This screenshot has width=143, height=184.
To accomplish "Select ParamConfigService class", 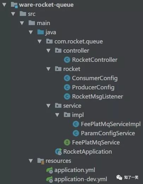I will click(x=108, y=133).
